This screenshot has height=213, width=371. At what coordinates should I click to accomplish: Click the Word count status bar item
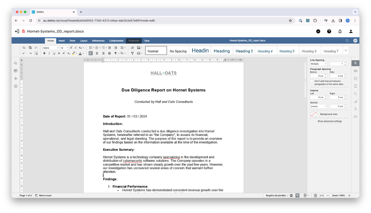tap(43, 195)
